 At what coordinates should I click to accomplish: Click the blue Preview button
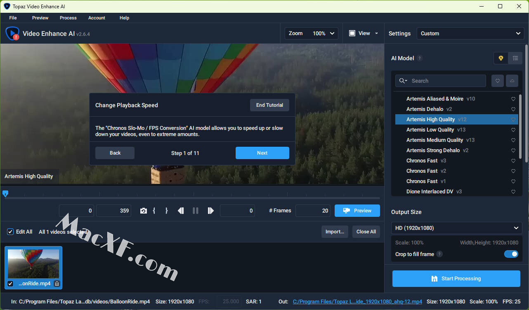(357, 211)
